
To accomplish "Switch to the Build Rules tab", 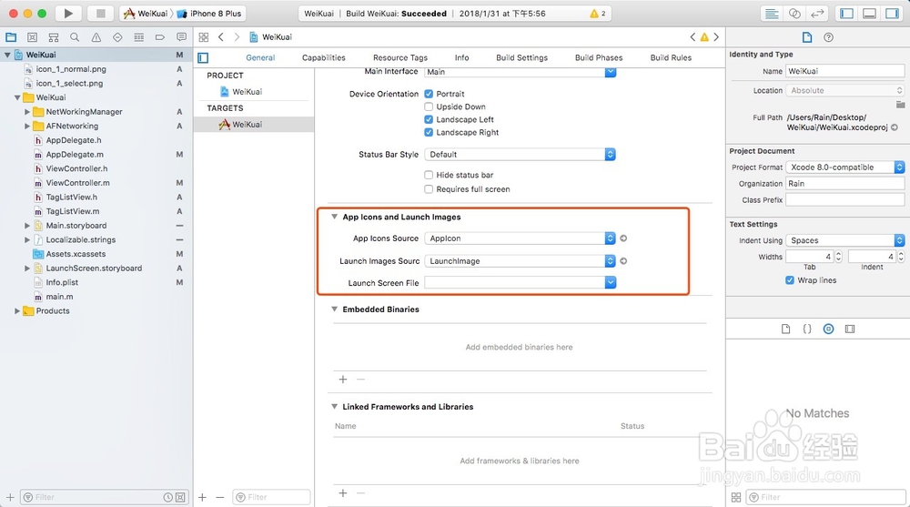I will [x=671, y=57].
